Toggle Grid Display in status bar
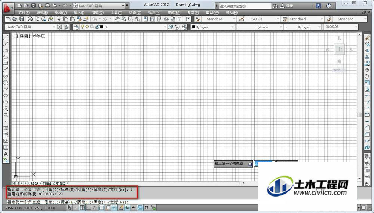Screen dimensions: 374x213 [82, 207]
